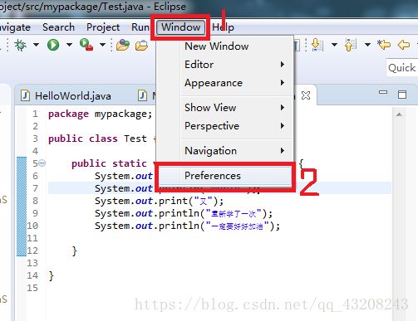
Task: Click the Quick Access search field
Action: tap(402, 68)
